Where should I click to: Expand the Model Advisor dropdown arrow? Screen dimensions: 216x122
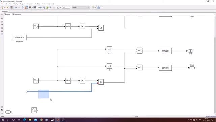click(96, 7)
